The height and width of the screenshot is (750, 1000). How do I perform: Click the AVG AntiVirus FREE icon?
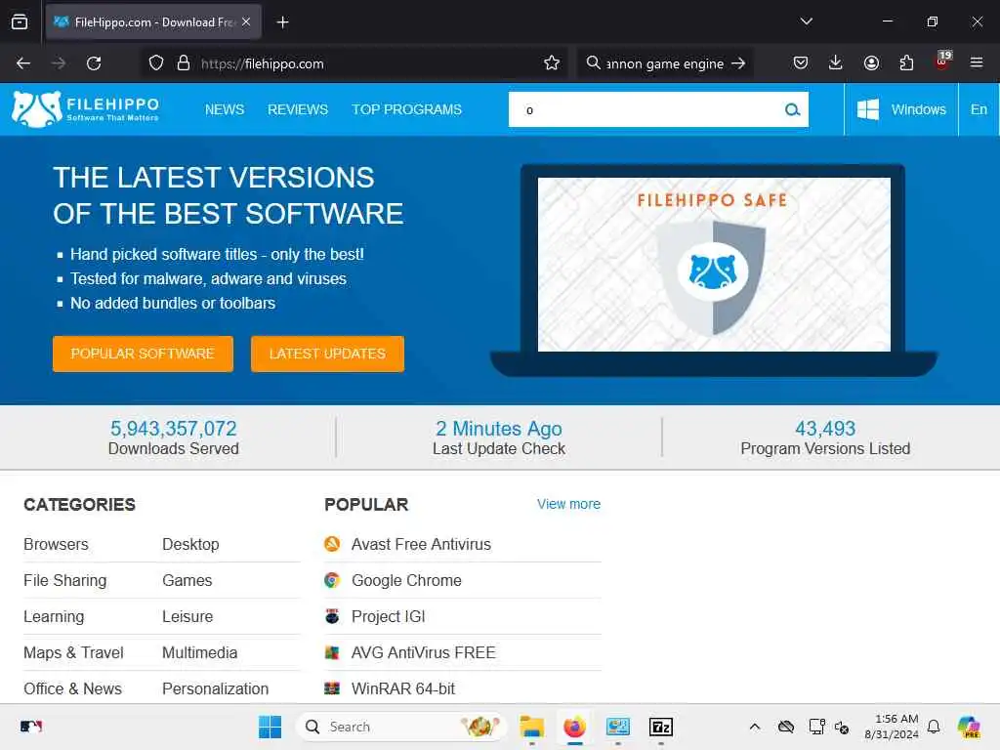click(x=332, y=652)
